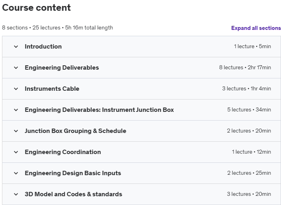Expand the Engineering Deliverables chevron
The height and width of the screenshot is (205, 281).
pos(16,68)
